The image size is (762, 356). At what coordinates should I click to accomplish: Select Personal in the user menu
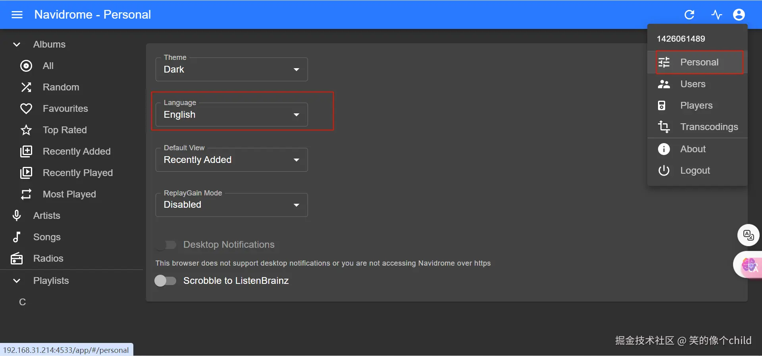(698, 62)
